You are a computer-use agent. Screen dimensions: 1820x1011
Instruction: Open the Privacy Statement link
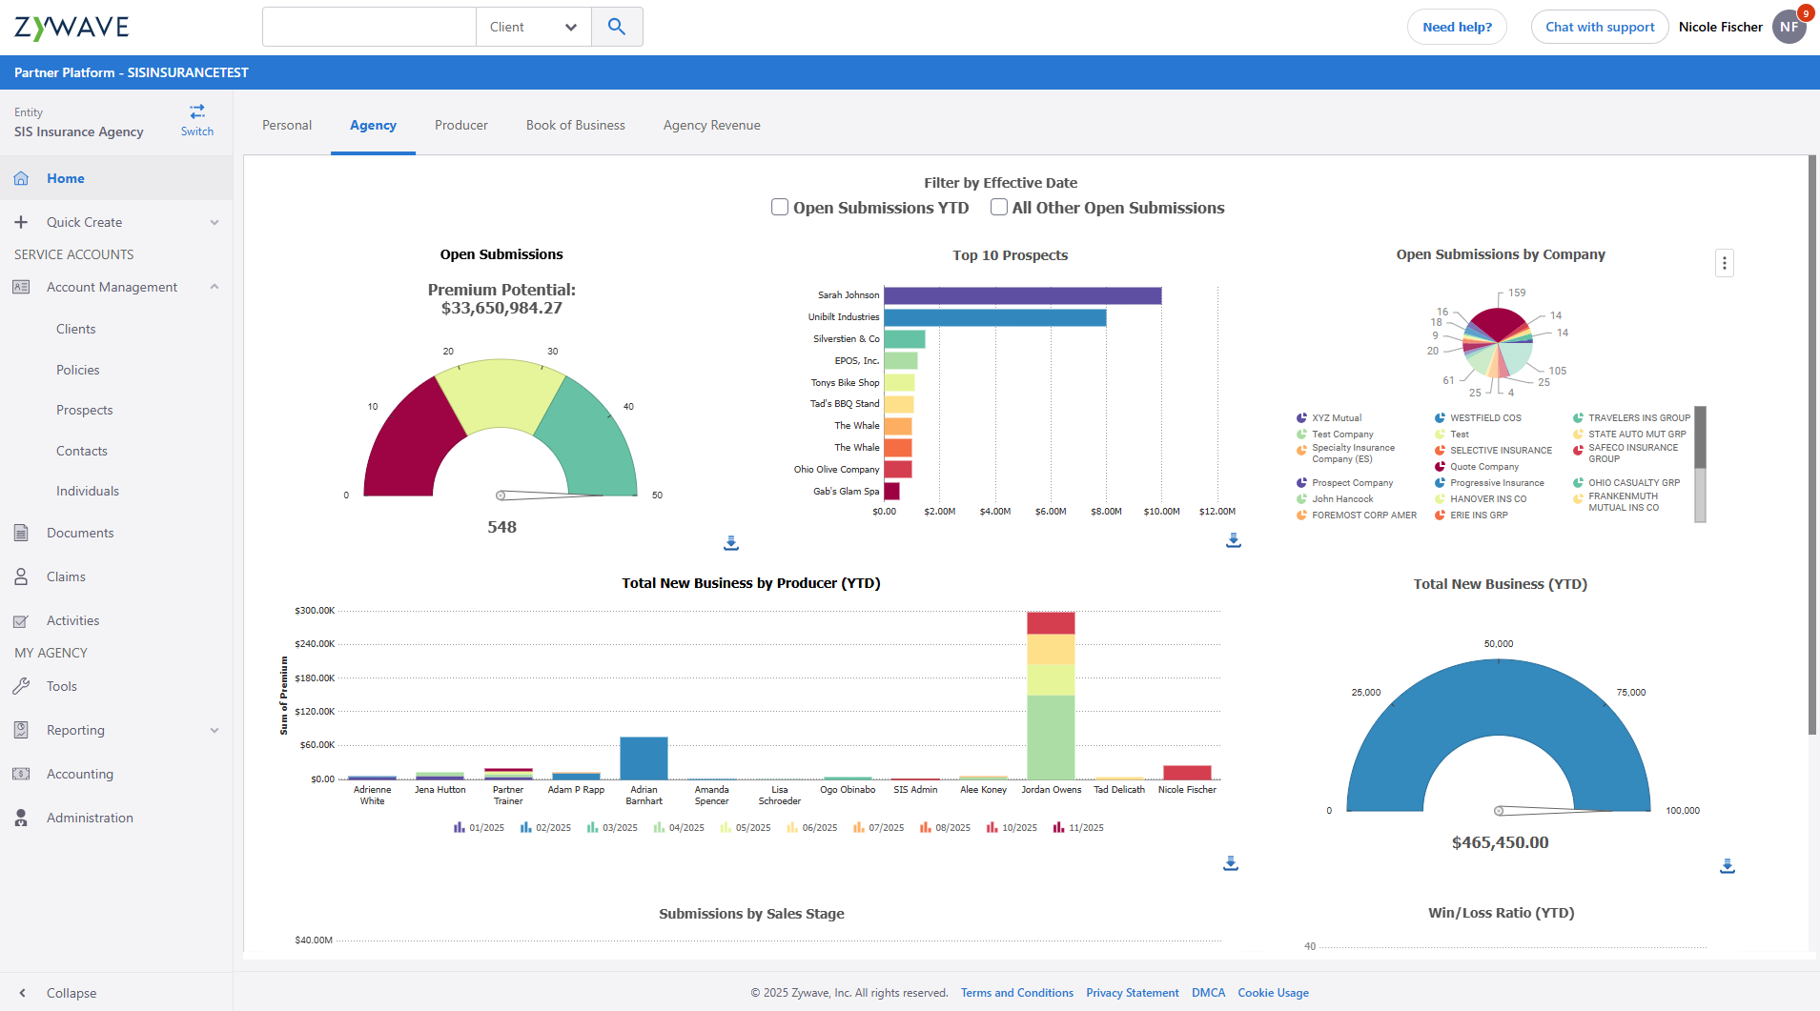tap(1133, 993)
